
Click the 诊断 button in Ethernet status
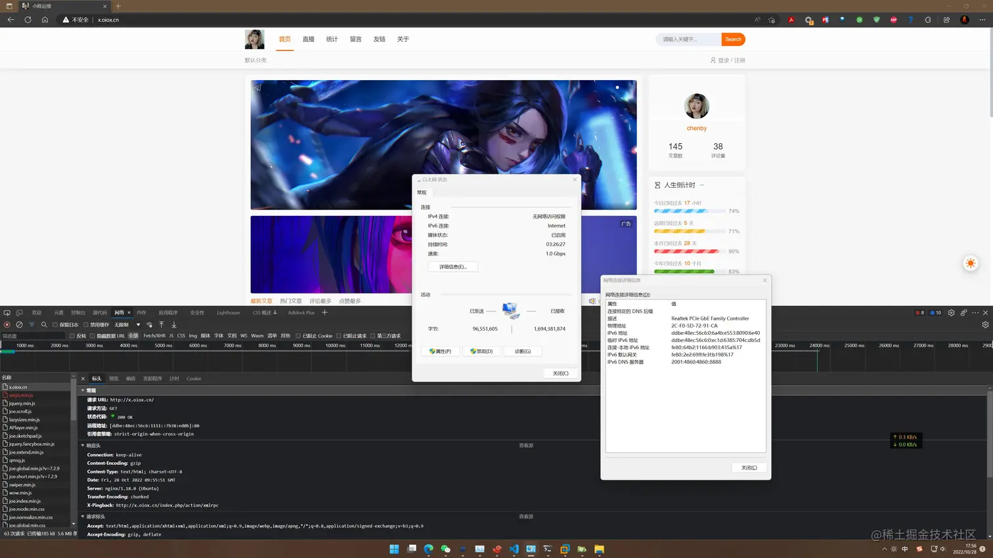[x=523, y=351]
